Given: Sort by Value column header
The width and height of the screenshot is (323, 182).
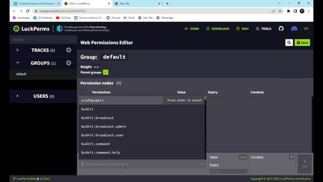Looking at the screenshot, I should 181,92.
